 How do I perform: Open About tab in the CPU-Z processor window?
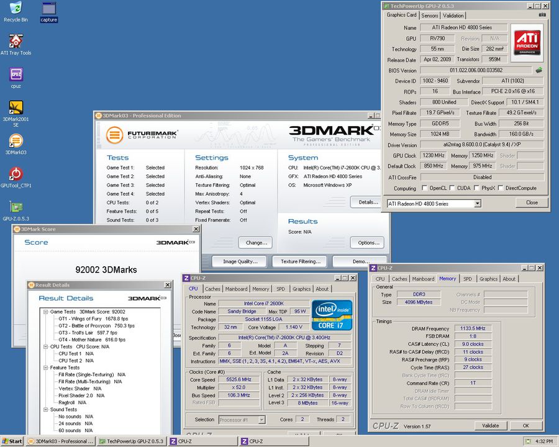point(322,289)
